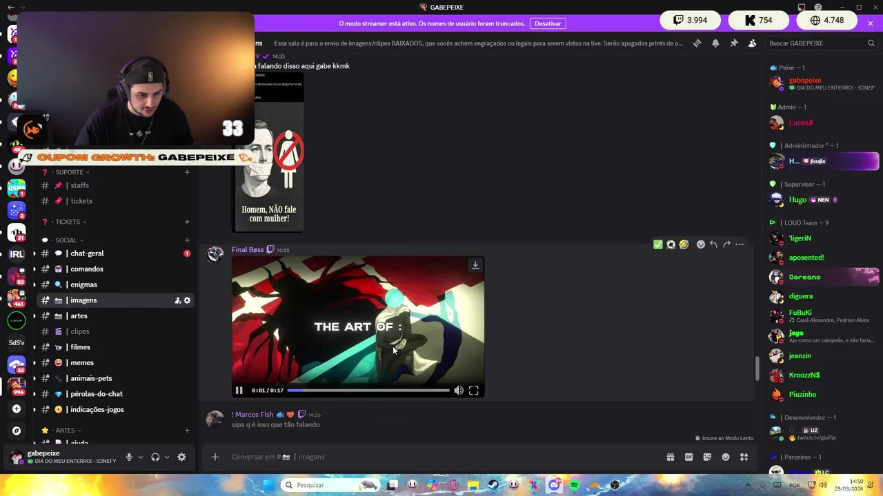Open Final Bøss user profile name

248,249
